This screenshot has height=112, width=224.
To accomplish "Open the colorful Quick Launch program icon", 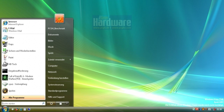I will [x=17, y=109].
